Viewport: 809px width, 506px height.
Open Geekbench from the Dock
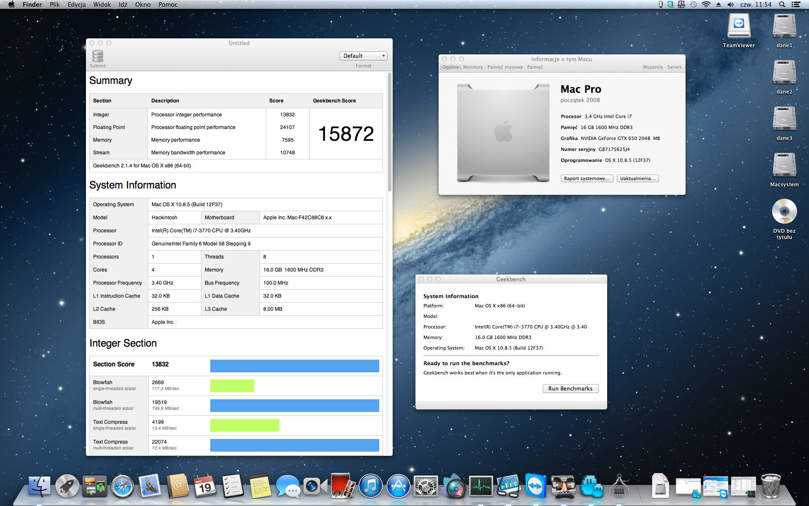509,486
